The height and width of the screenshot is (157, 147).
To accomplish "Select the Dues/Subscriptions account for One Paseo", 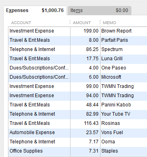I will coord(39,68).
